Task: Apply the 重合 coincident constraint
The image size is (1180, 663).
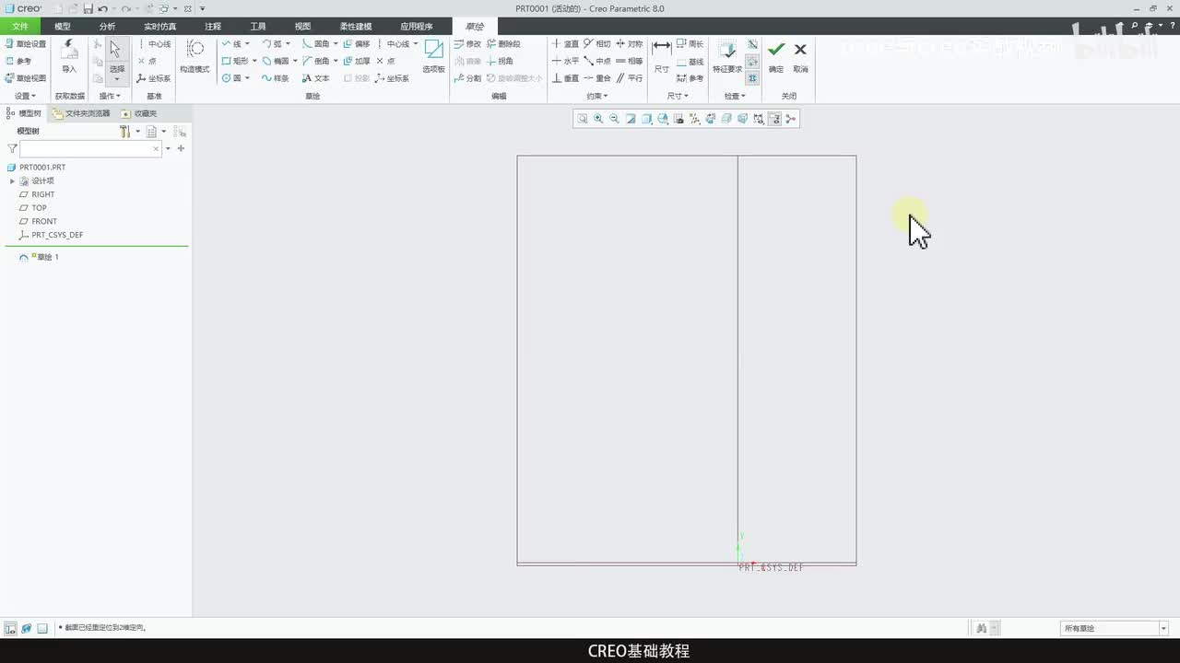Action: coord(597,78)
